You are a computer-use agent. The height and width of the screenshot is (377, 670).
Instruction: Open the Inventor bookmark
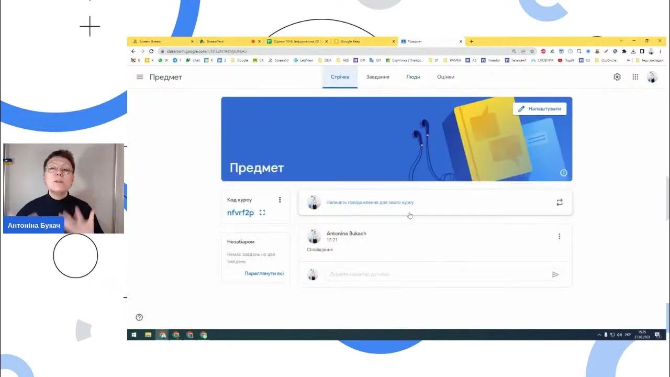click(490, 60)
